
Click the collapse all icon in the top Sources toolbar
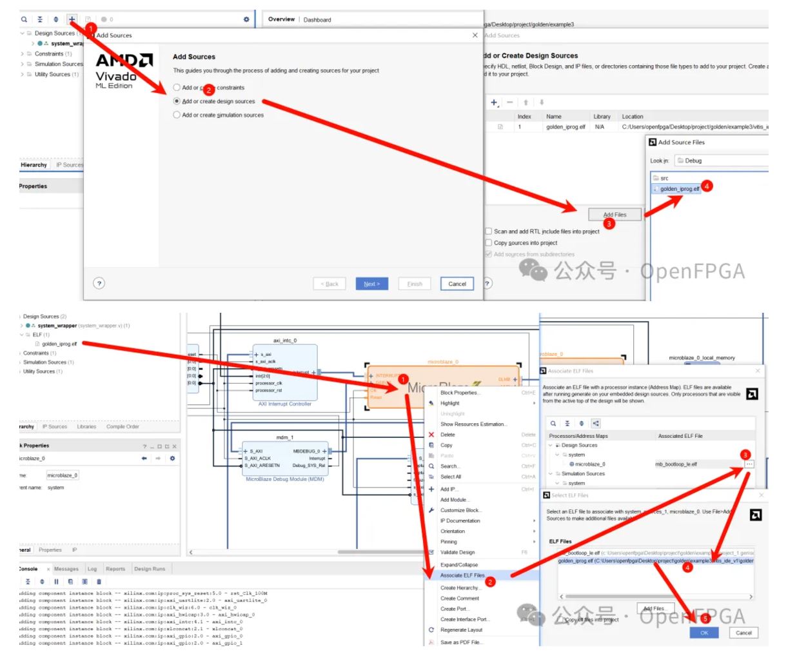click(x=40, y=19)
